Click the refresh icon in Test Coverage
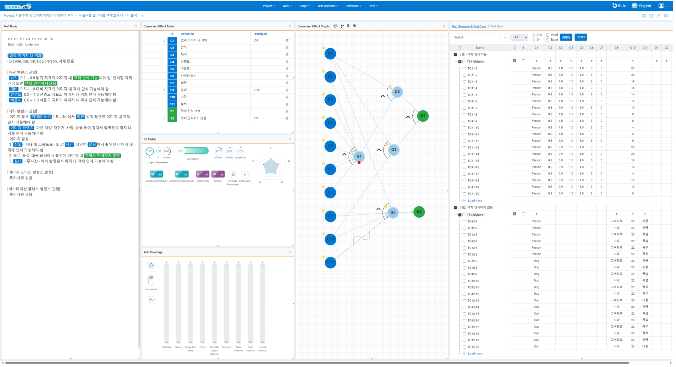The image size is (676, 367). pyautogui.click(x=151, y=265)
